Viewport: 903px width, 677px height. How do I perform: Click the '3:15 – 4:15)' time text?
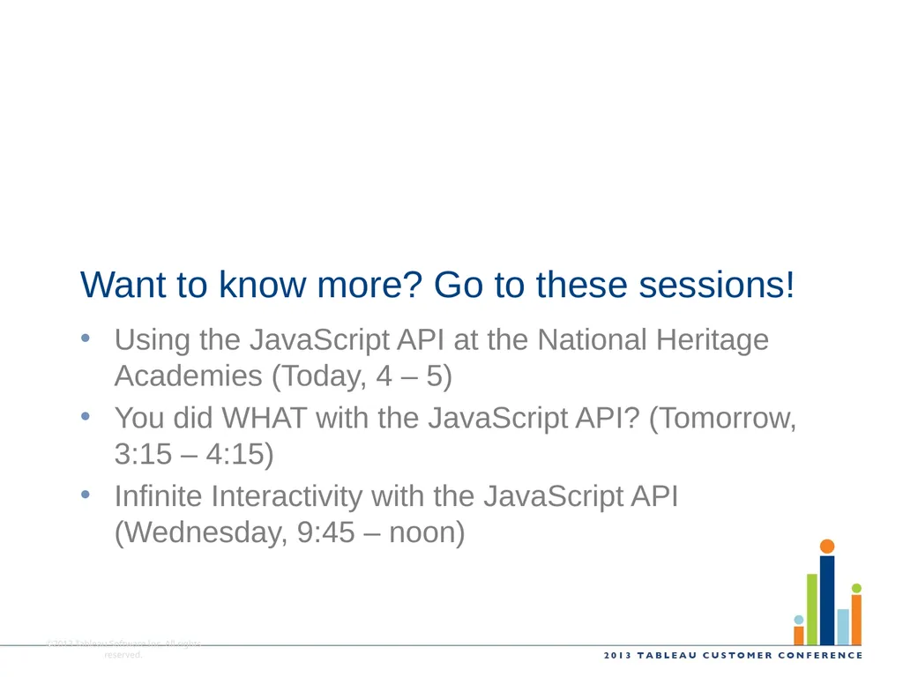coord(194,454)
